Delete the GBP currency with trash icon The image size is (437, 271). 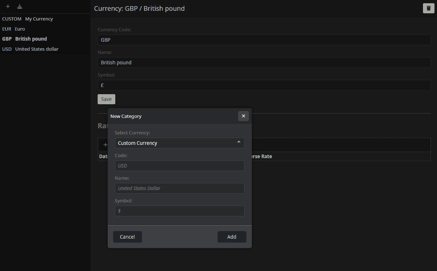coord(428,8)
